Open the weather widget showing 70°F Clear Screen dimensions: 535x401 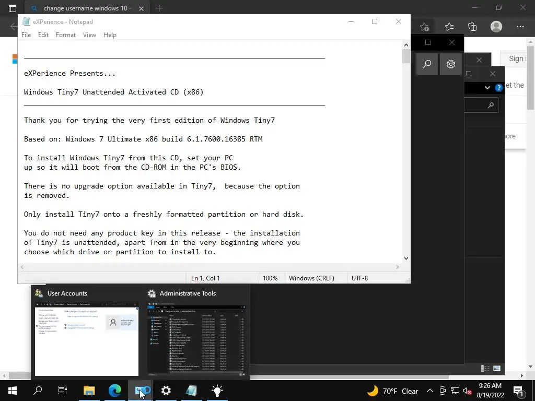point(393,391)
